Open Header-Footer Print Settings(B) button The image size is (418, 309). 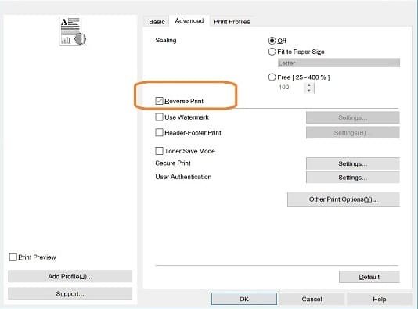pyautogui.click(x=353, y=133)
